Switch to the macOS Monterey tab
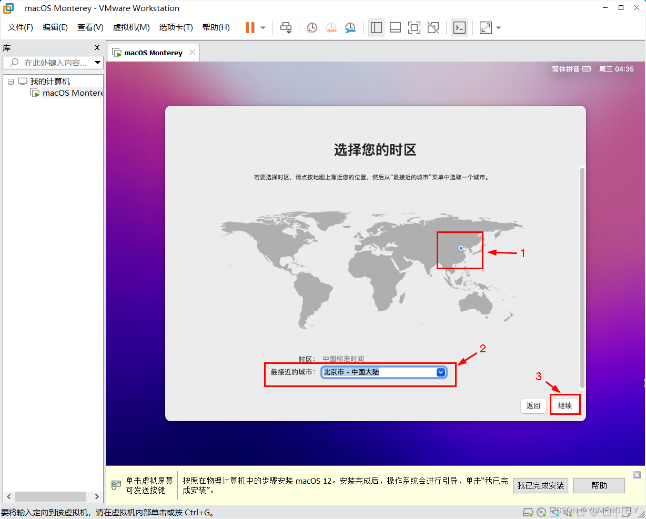 point(153,53)
